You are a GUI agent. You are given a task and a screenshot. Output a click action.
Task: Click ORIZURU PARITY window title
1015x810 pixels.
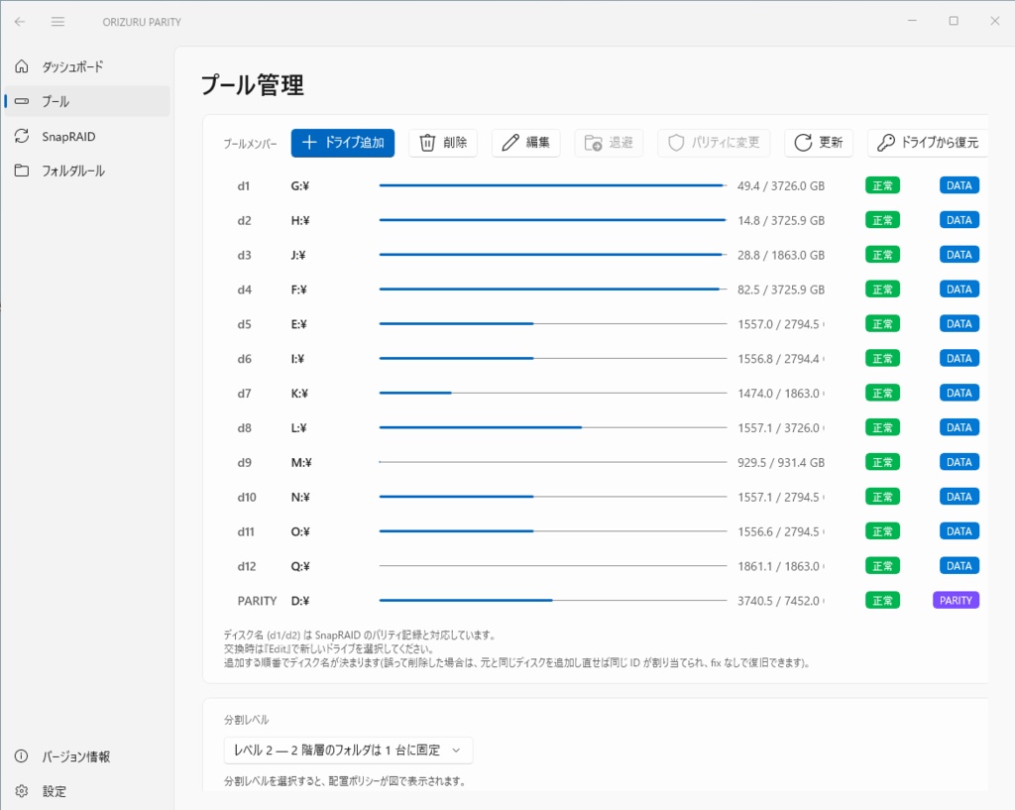[142, 22]
